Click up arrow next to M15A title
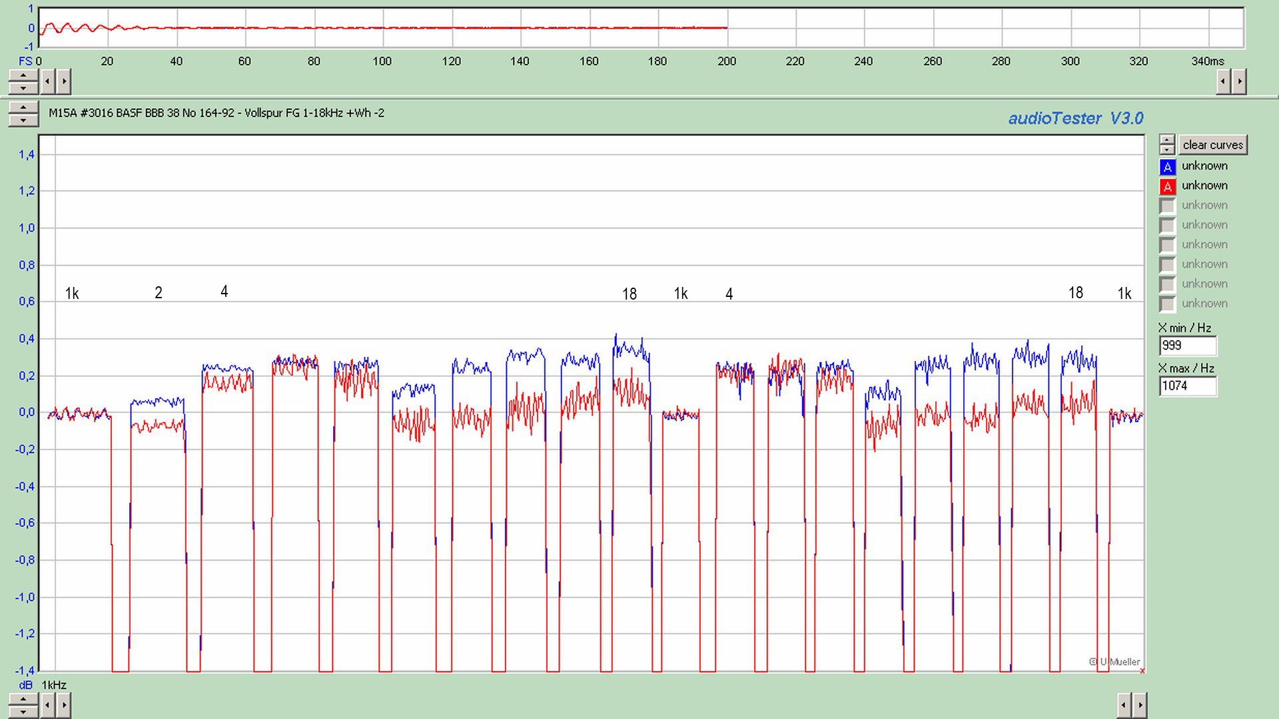The image size is (1279, 719). coord(23,108)
